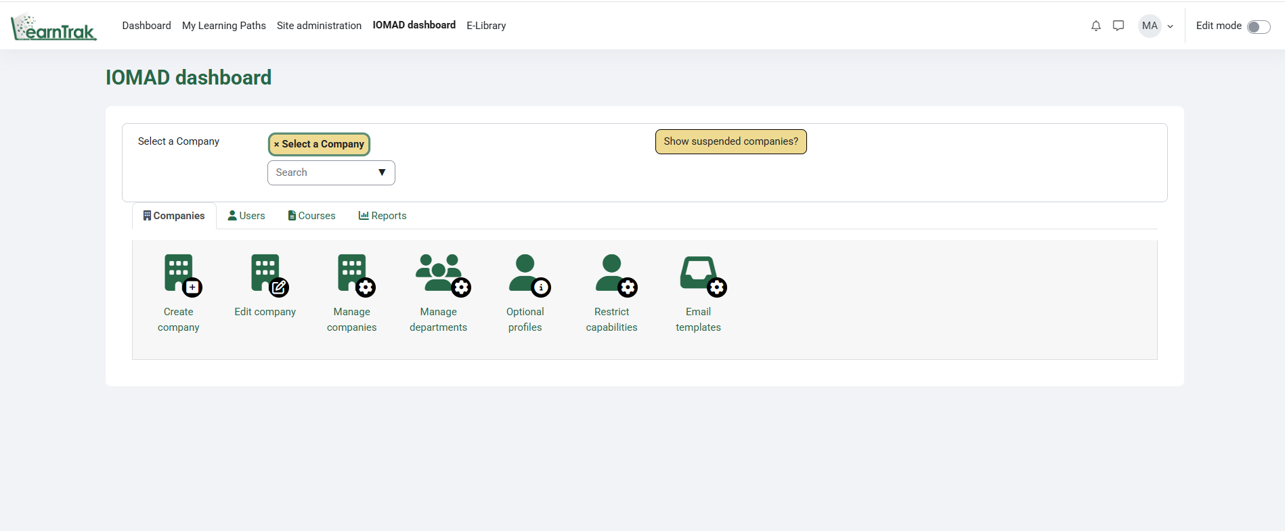Image resolution: width=1285 pixels, height=531 pixels.
Task: Click Show suspended companies button
Action: coord(731,141)
